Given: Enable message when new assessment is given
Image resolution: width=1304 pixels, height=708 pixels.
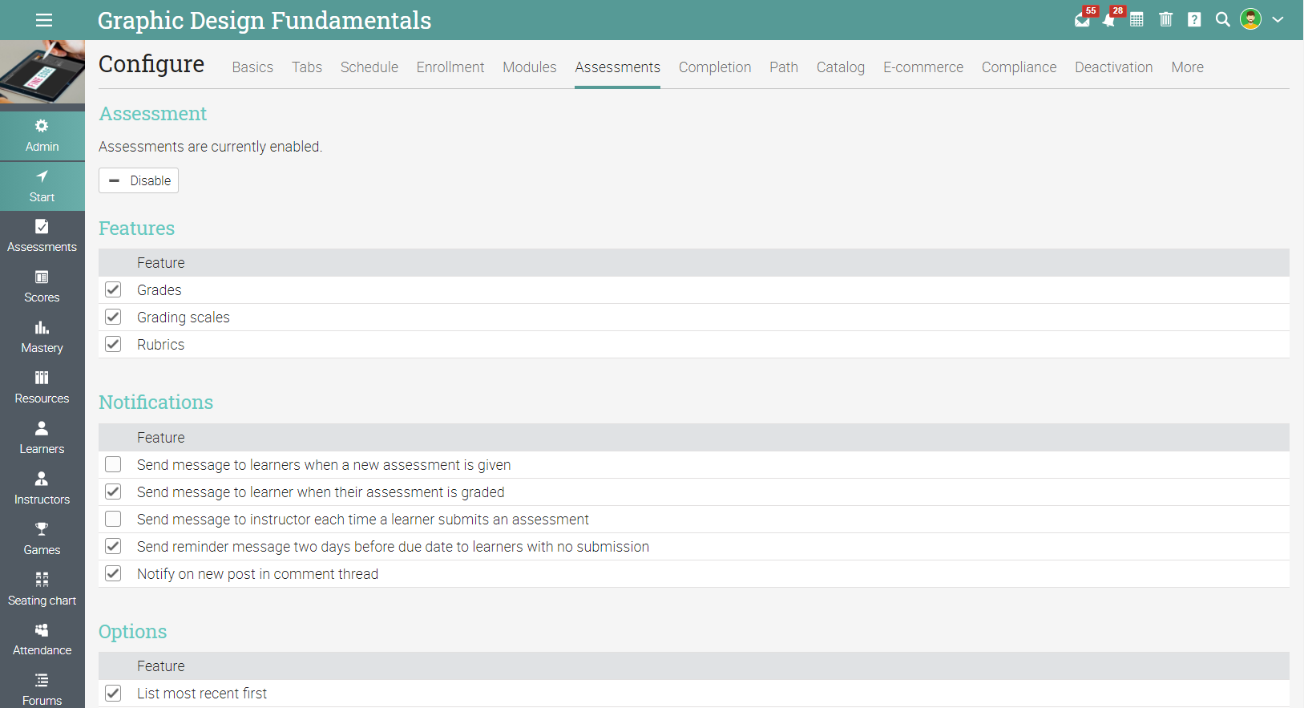Looking at the screenshot, I should tap(113, 465).
